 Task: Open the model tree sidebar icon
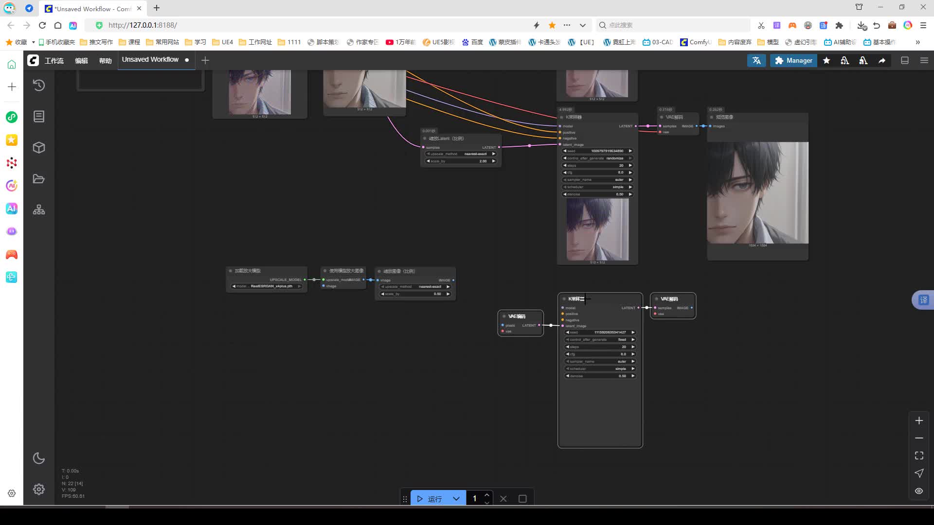click(x=39, y=210)
